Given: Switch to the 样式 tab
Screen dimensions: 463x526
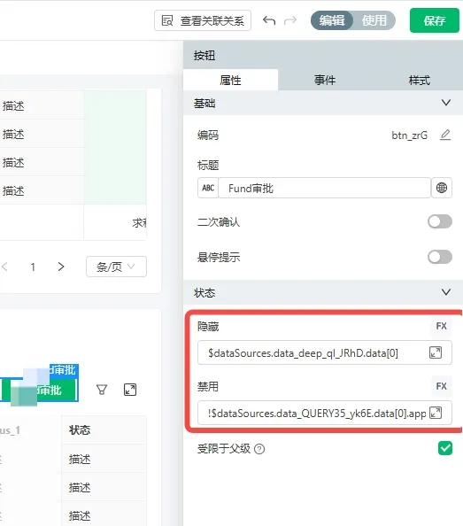Looking at the screenshot, I should (x=419, y=81).
